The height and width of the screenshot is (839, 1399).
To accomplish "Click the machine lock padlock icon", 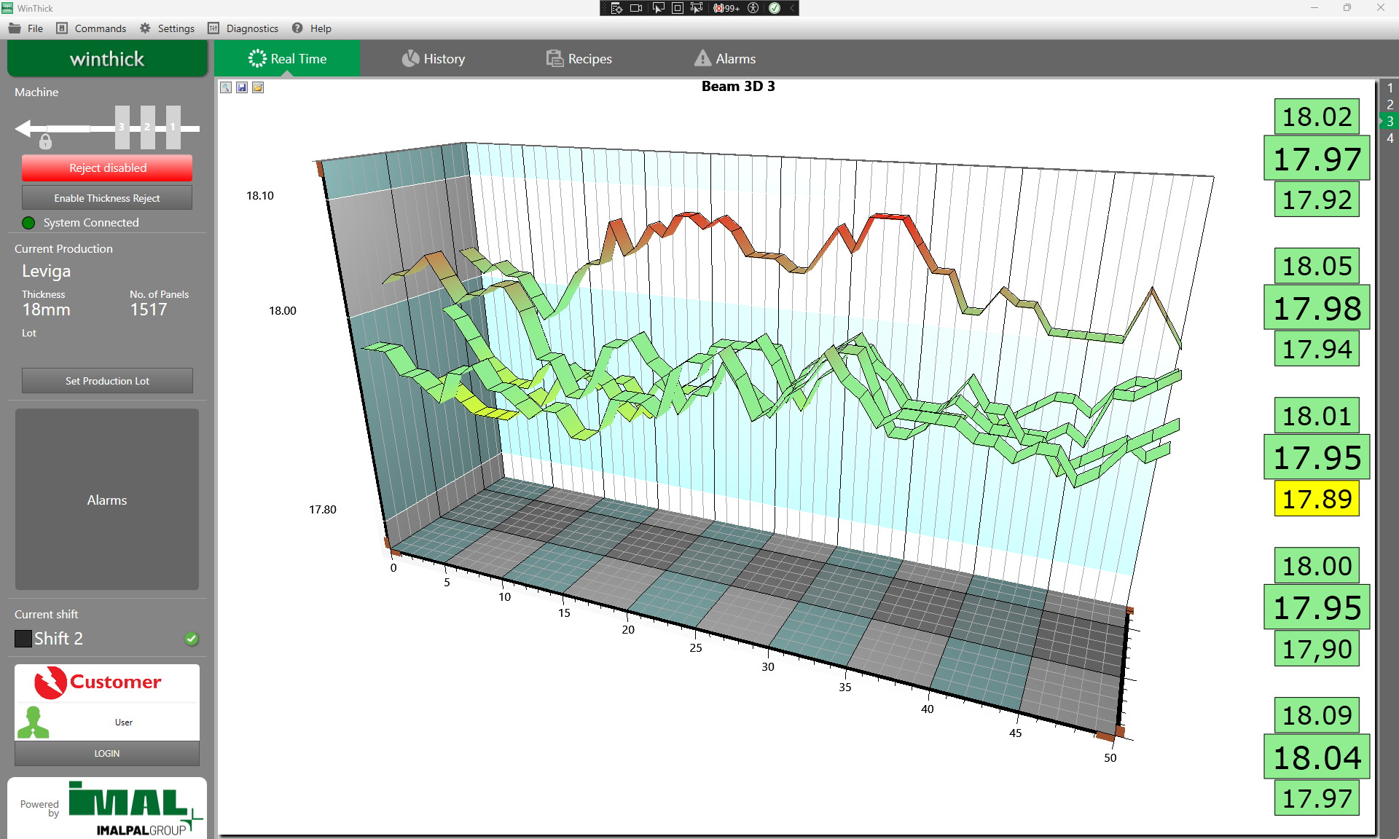I will pyautogui.click(x=45, y=141).
